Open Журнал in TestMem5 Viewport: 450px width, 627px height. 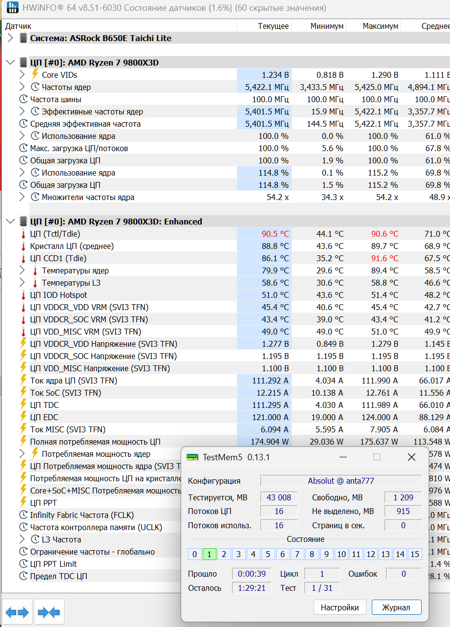[396, 607]
